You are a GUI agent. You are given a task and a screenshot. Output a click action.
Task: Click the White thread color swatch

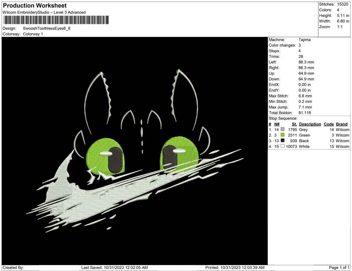[x=283, y=146]
